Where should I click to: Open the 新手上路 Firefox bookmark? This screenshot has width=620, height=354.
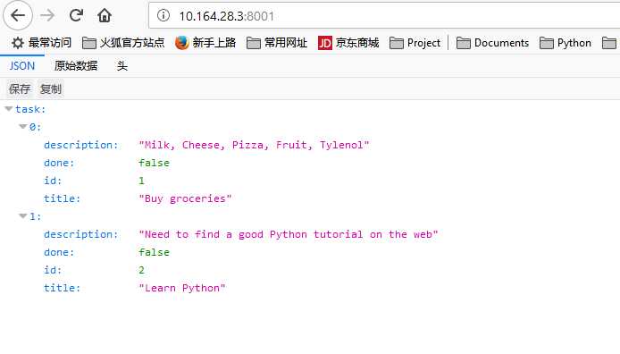point(205,43)
